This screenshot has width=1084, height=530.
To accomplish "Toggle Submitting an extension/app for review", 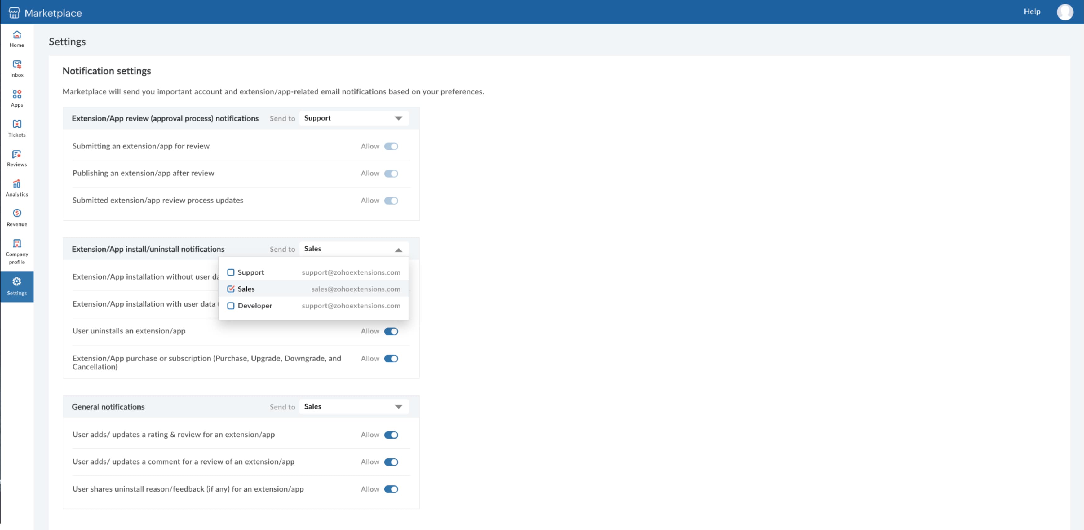I will (391, 146).
